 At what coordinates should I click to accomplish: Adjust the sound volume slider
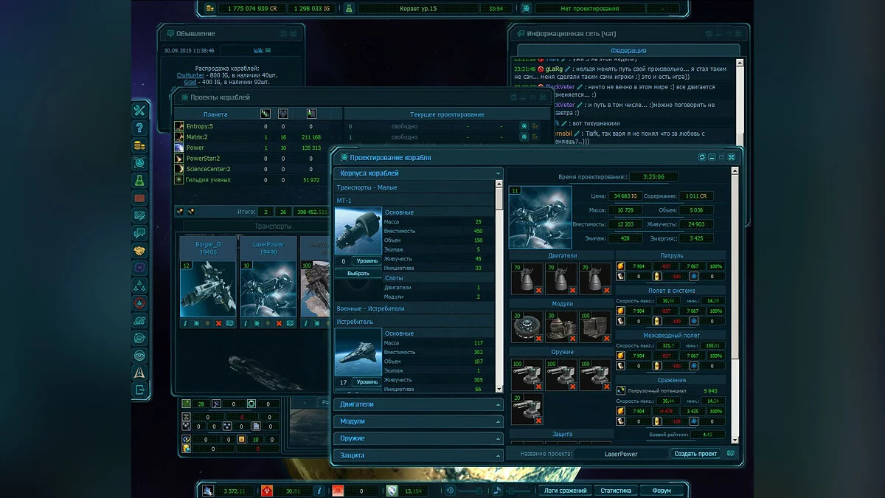[472, 490]
